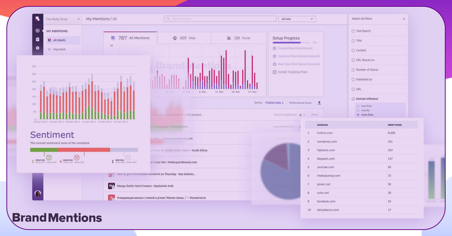Screen dimensions: 452x236
Task: Click the Setup Progress bar
Action: [291, 42]
